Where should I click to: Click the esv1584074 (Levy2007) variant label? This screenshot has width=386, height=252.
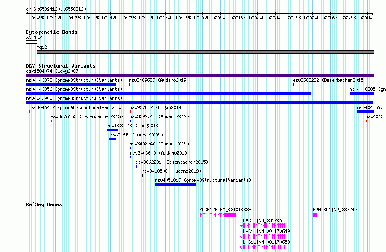[x=53, y=71]
